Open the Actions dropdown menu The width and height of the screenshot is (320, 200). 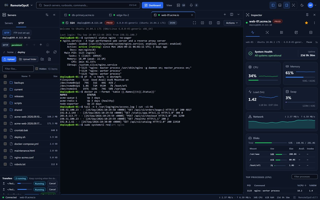(232, 23)
